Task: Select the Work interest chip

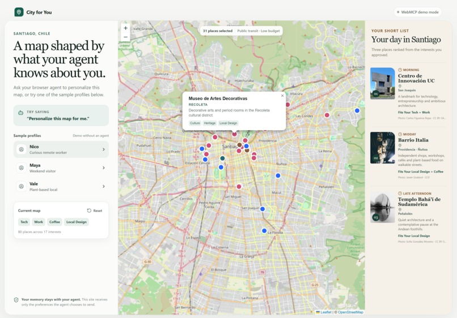Action: pos(39,222)
